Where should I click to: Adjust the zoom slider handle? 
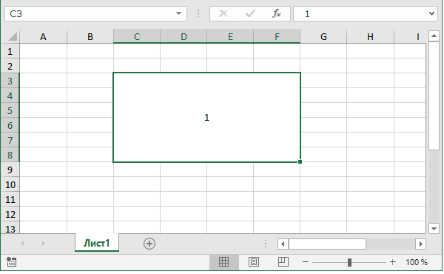point(349,262)
